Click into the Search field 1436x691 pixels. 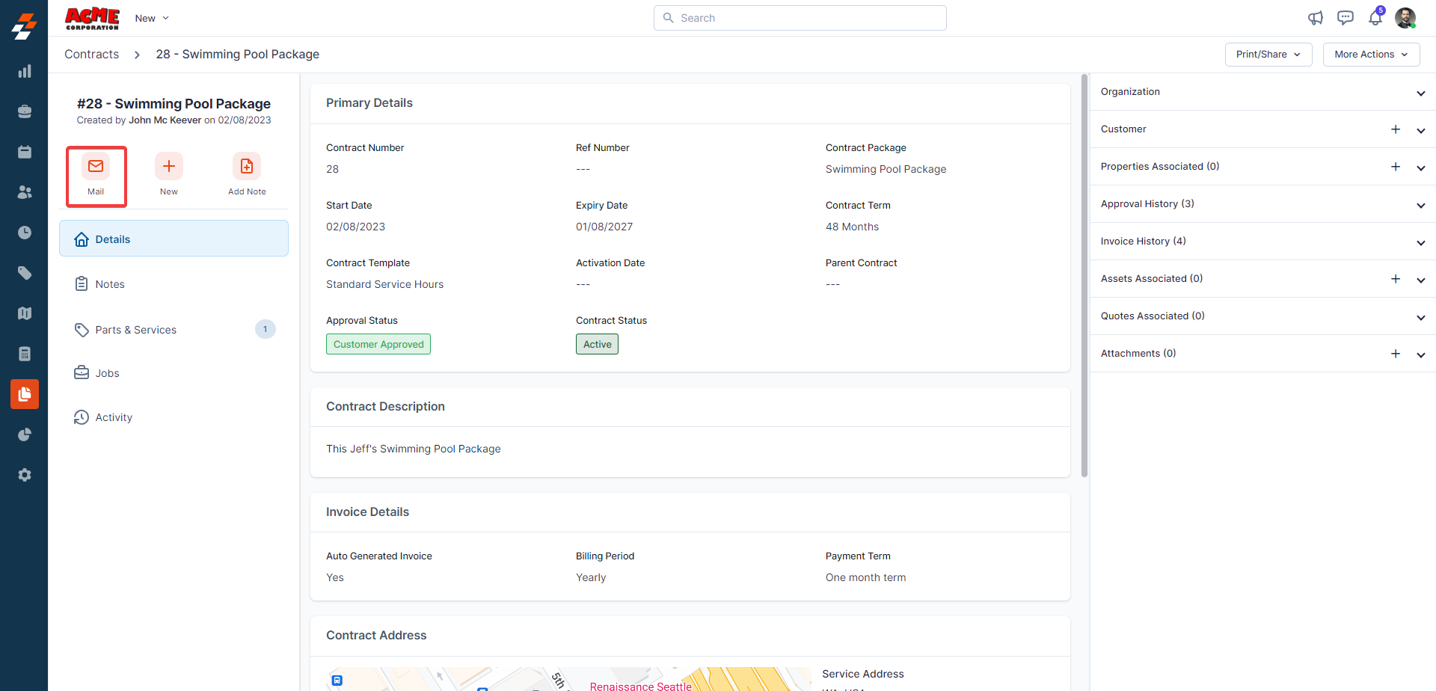(800, 18)
